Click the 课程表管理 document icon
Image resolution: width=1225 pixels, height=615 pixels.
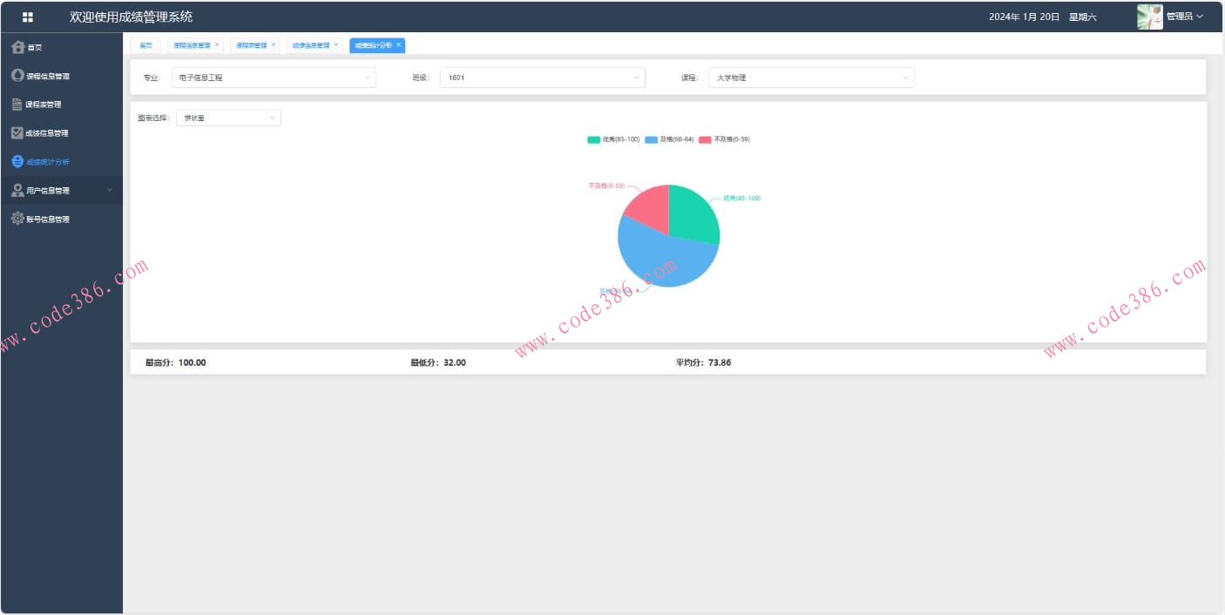pyautogui.click(x=17, y=105)
